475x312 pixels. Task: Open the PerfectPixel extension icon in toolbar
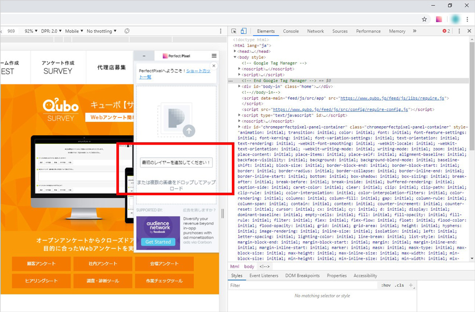coord(439,20)
